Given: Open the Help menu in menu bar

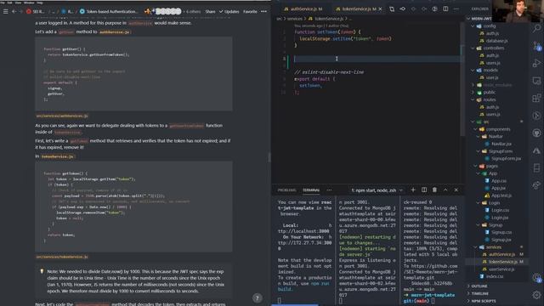Looking at the screenshot, I should point(40,3).
